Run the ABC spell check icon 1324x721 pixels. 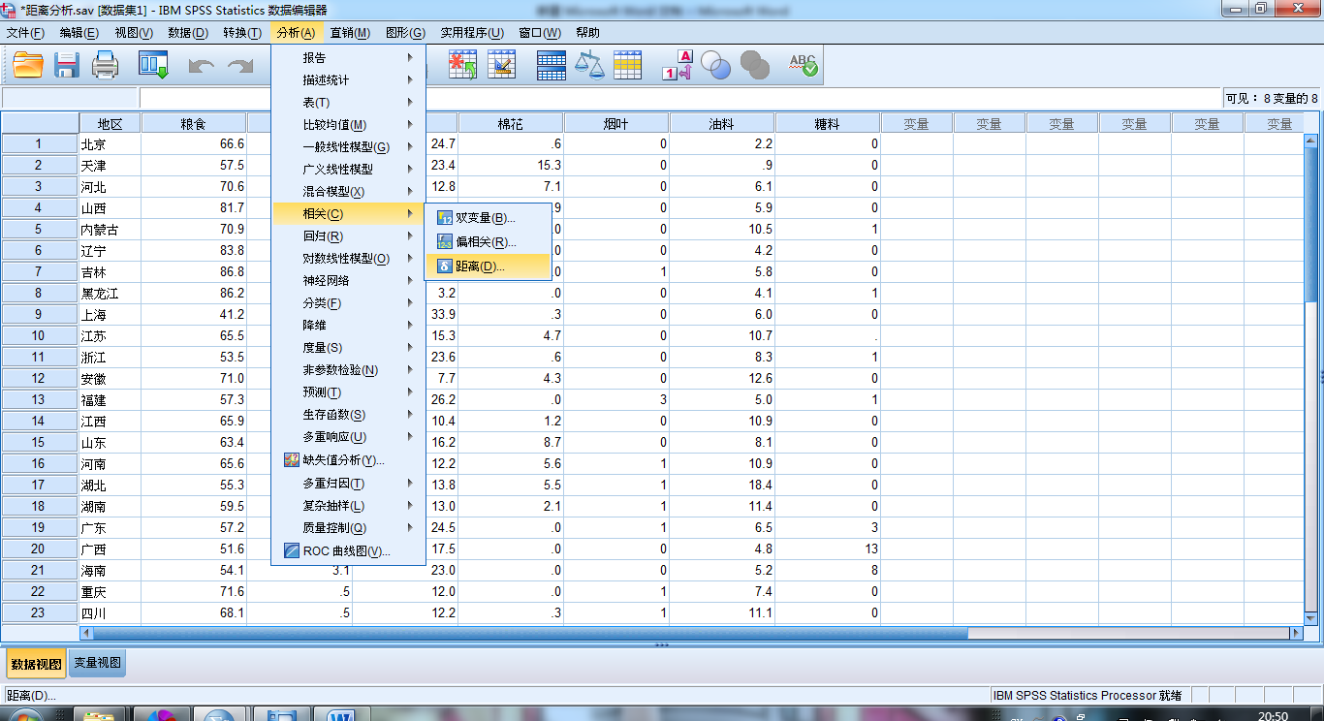pyautogui.click(x=803, y=65)
